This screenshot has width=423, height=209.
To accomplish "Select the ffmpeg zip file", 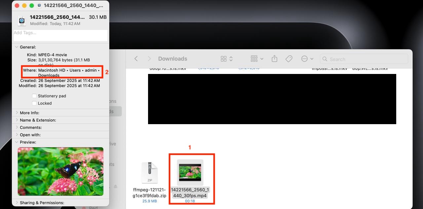I will 150,172.
